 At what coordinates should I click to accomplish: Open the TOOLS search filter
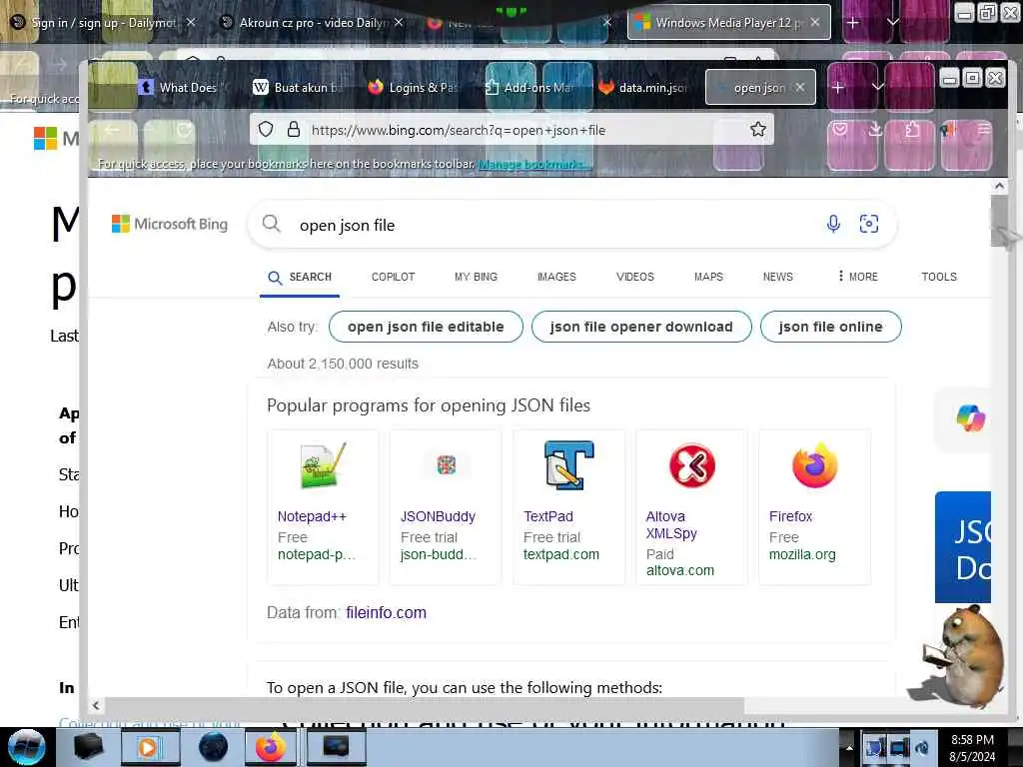pyautogui.click(x=939, y=277)
